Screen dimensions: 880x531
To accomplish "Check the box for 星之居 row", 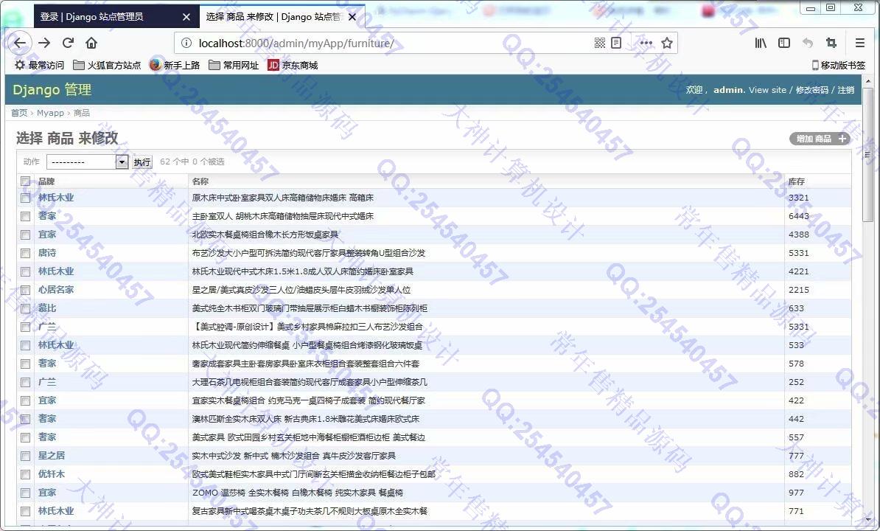I will click(x=25, y=457).
